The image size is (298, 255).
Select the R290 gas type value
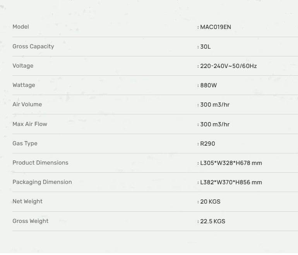pos(207,144)
